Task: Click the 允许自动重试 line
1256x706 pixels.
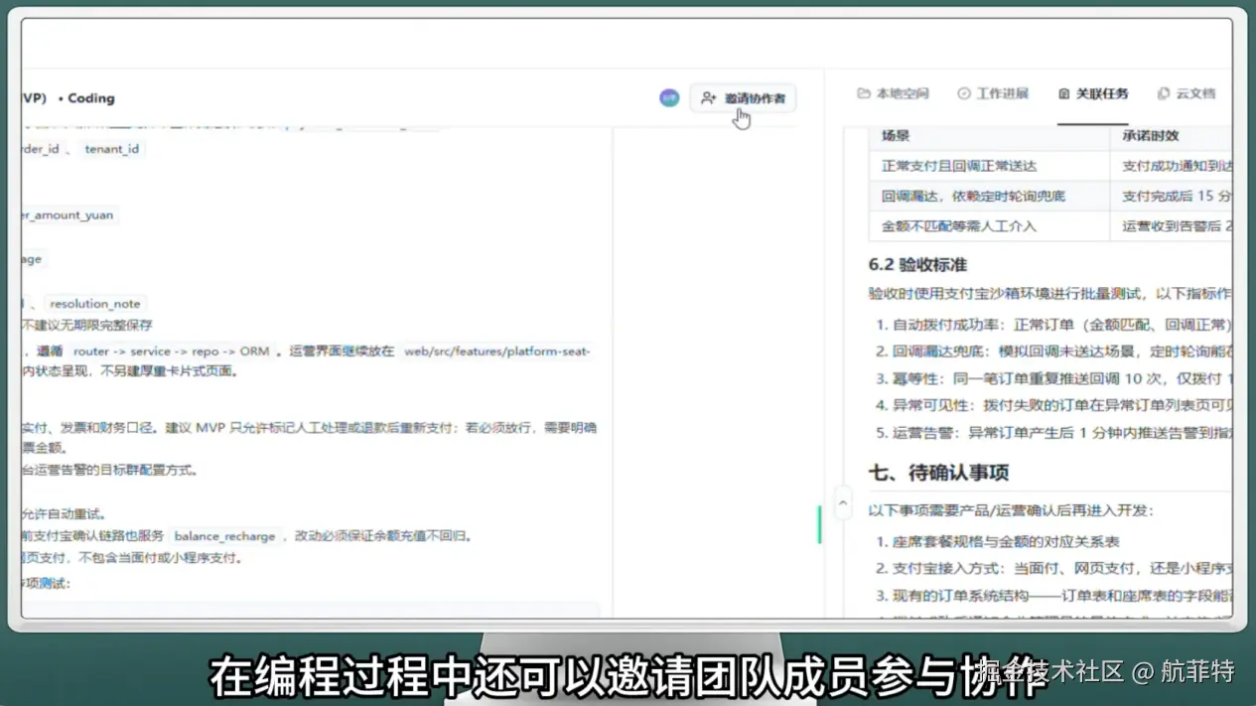Action: pos(64,513)
